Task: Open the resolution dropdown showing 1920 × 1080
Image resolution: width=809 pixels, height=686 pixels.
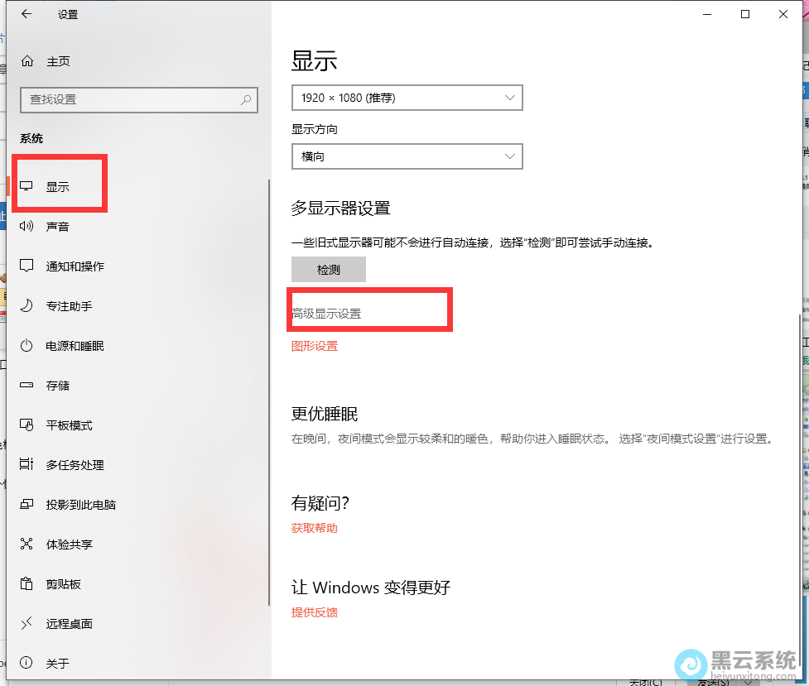Action: coord(407,97)
